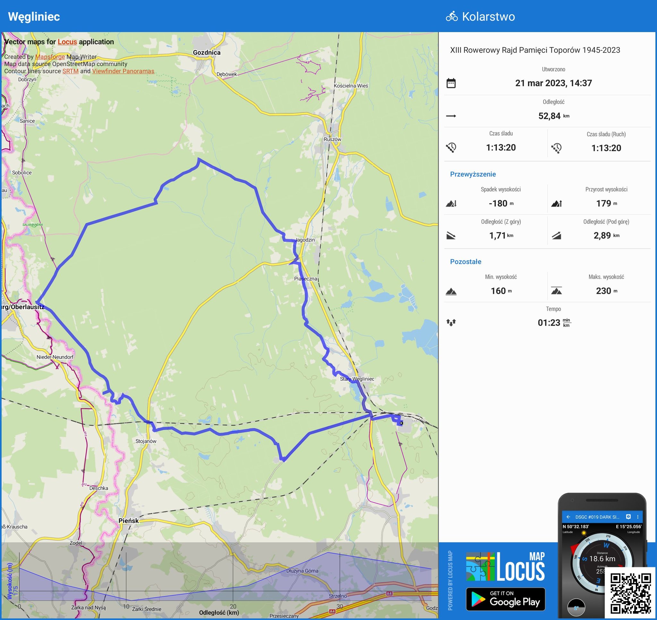Open the Viewfinder Panoramas link
The width and height of the screenshot is (657, 620).
coord(123,71)
